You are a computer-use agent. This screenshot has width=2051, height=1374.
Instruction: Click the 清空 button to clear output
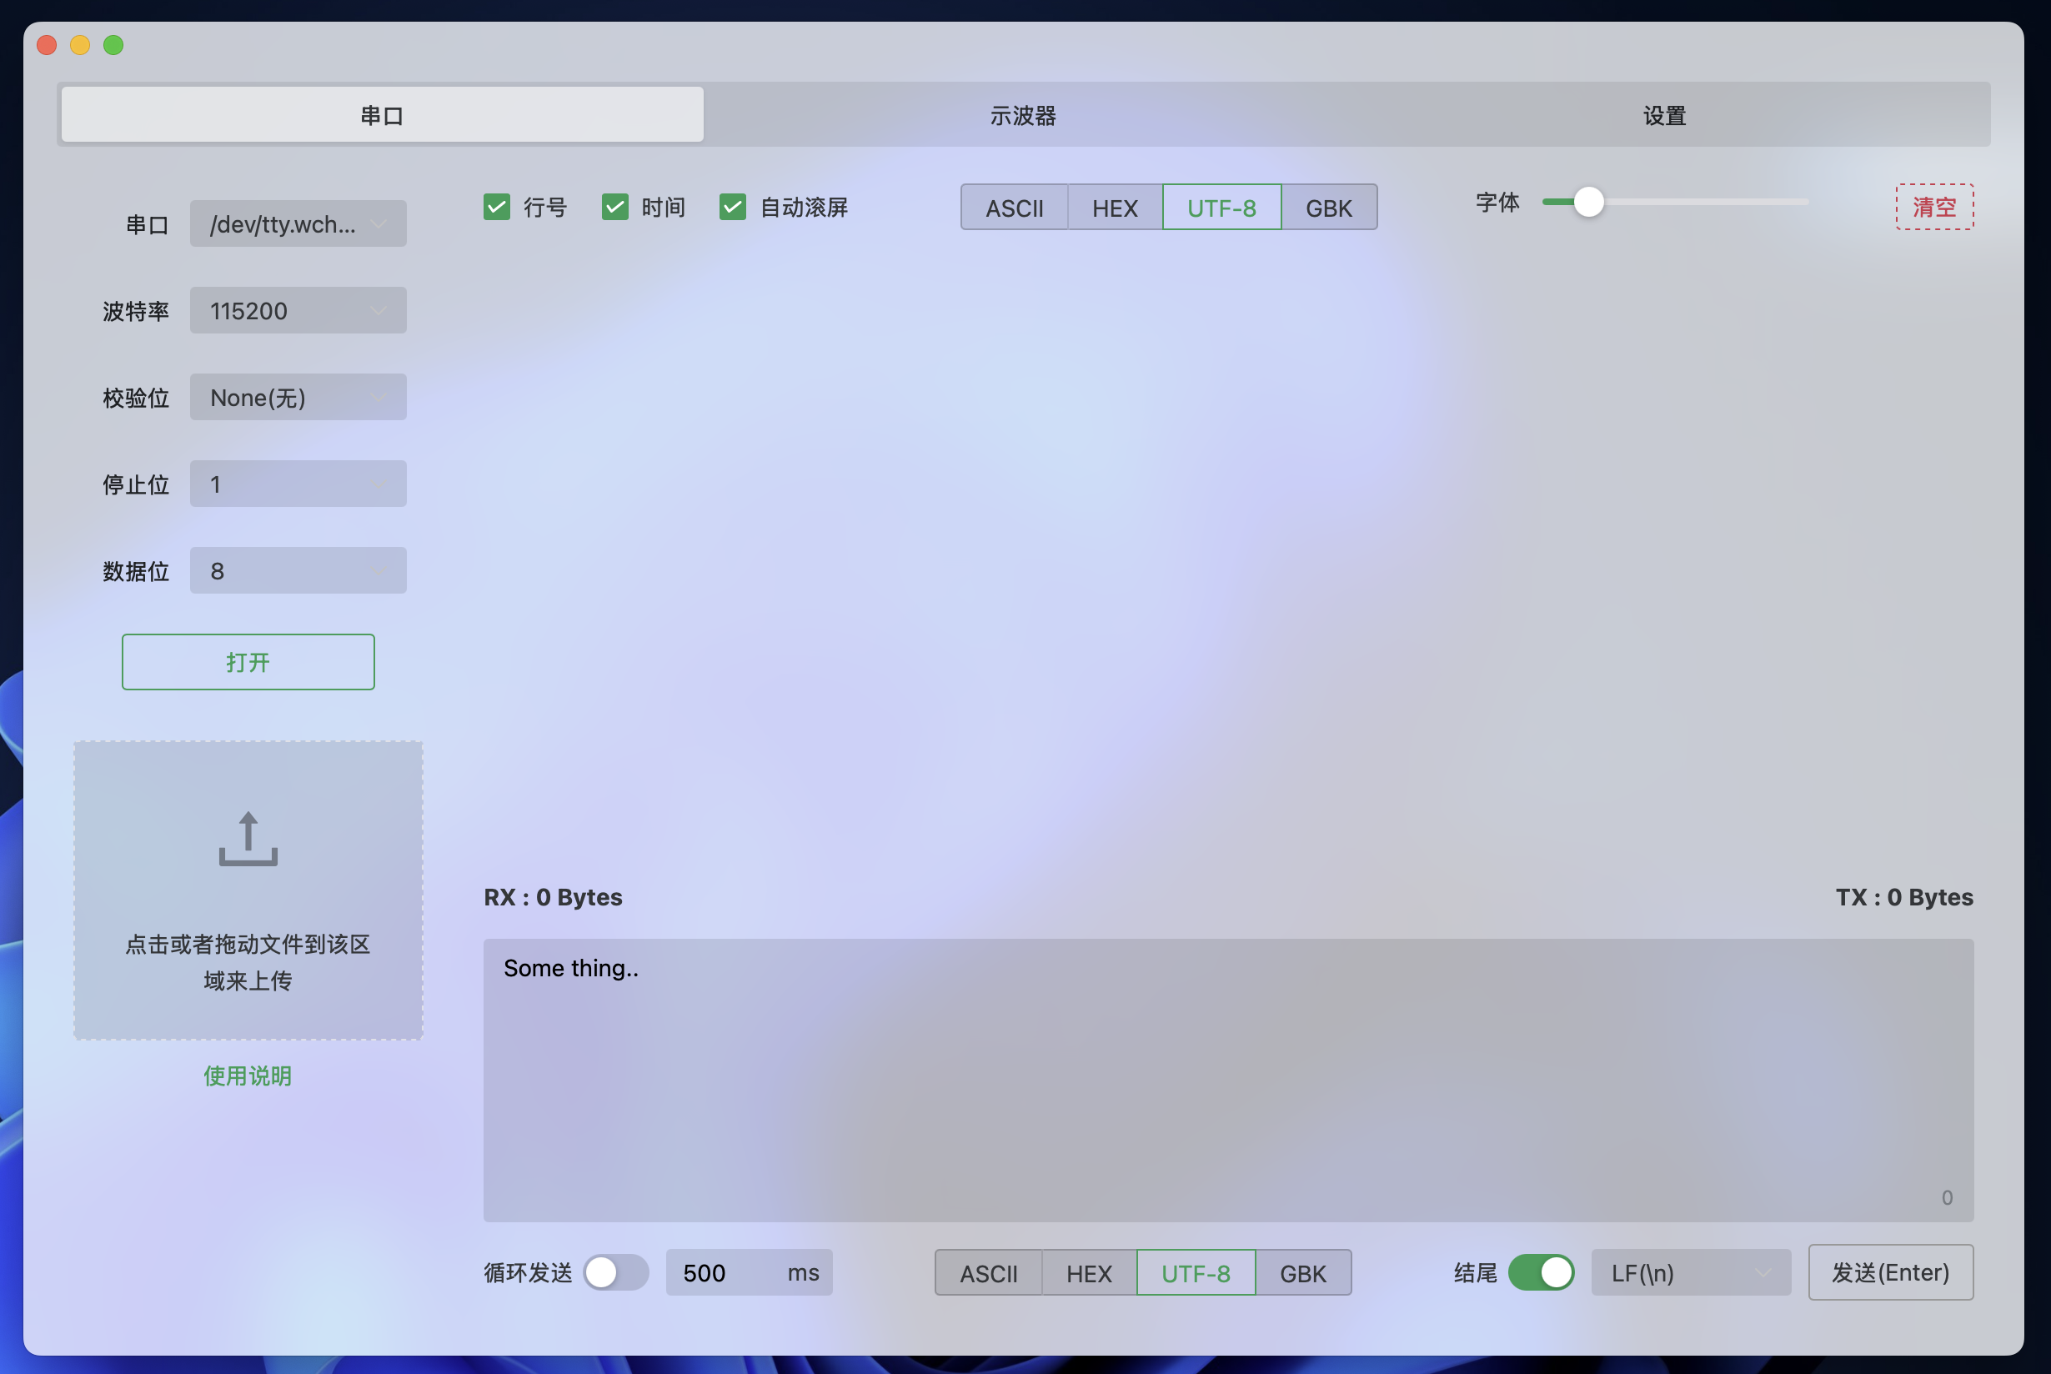point(1935,207)
